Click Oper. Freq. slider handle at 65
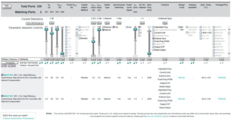Viewport: 231px width, 122px height. [x=149, y=54]
